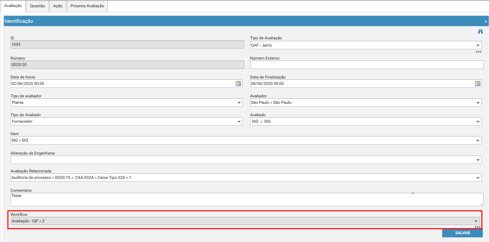
Task: Open the Questão tab
Action: tap(38, 6)
